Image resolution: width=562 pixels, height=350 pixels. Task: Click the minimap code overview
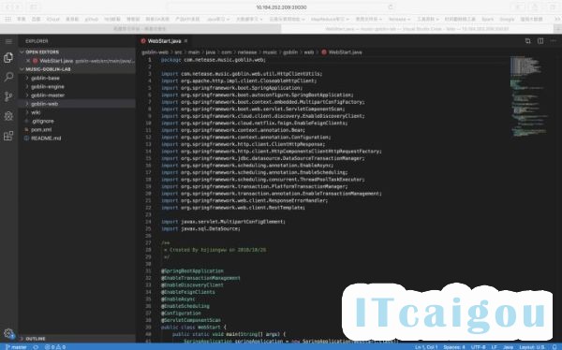(529, 96)
